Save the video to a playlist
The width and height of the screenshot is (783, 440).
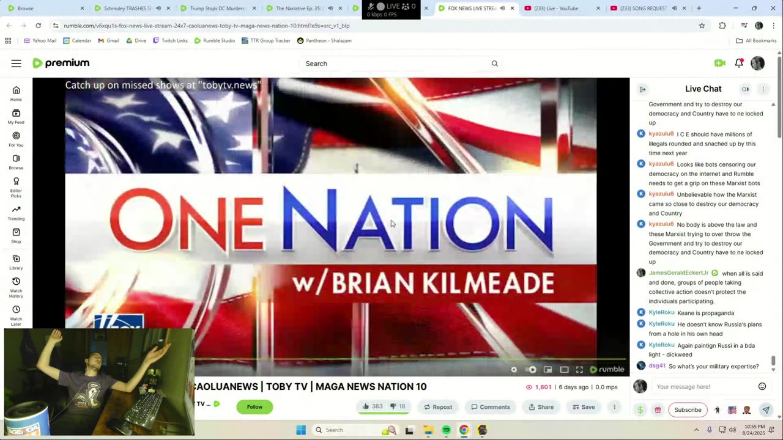pos(583,407)
